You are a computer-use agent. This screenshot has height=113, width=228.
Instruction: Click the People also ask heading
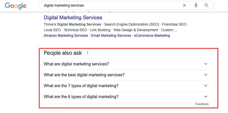[x=63, y=53]
